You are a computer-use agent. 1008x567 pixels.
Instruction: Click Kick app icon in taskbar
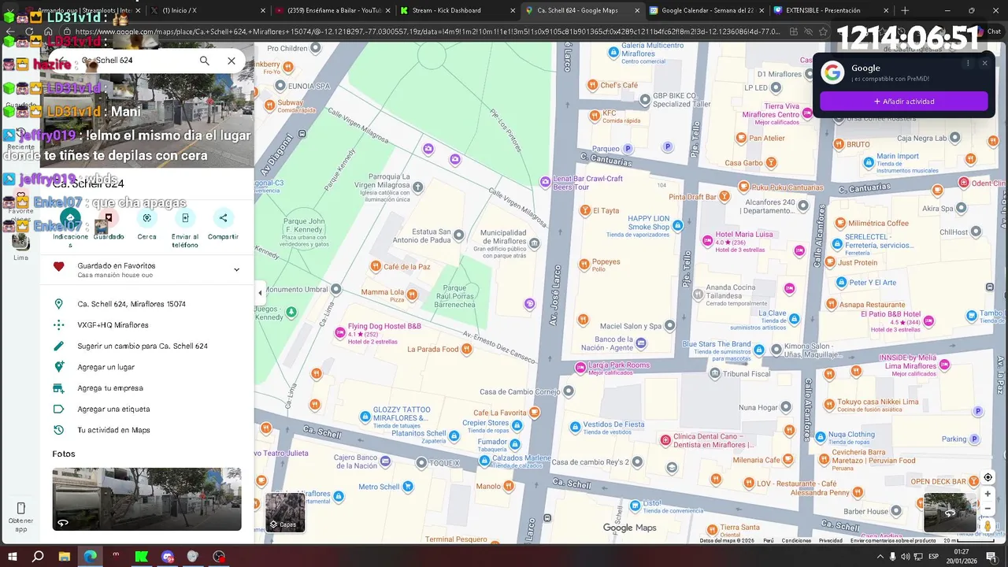click(141, 556)
